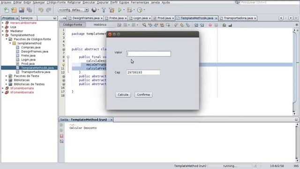Open the Refatorar menu
This screenshot has width=300, height=169.
pos(74,2)
